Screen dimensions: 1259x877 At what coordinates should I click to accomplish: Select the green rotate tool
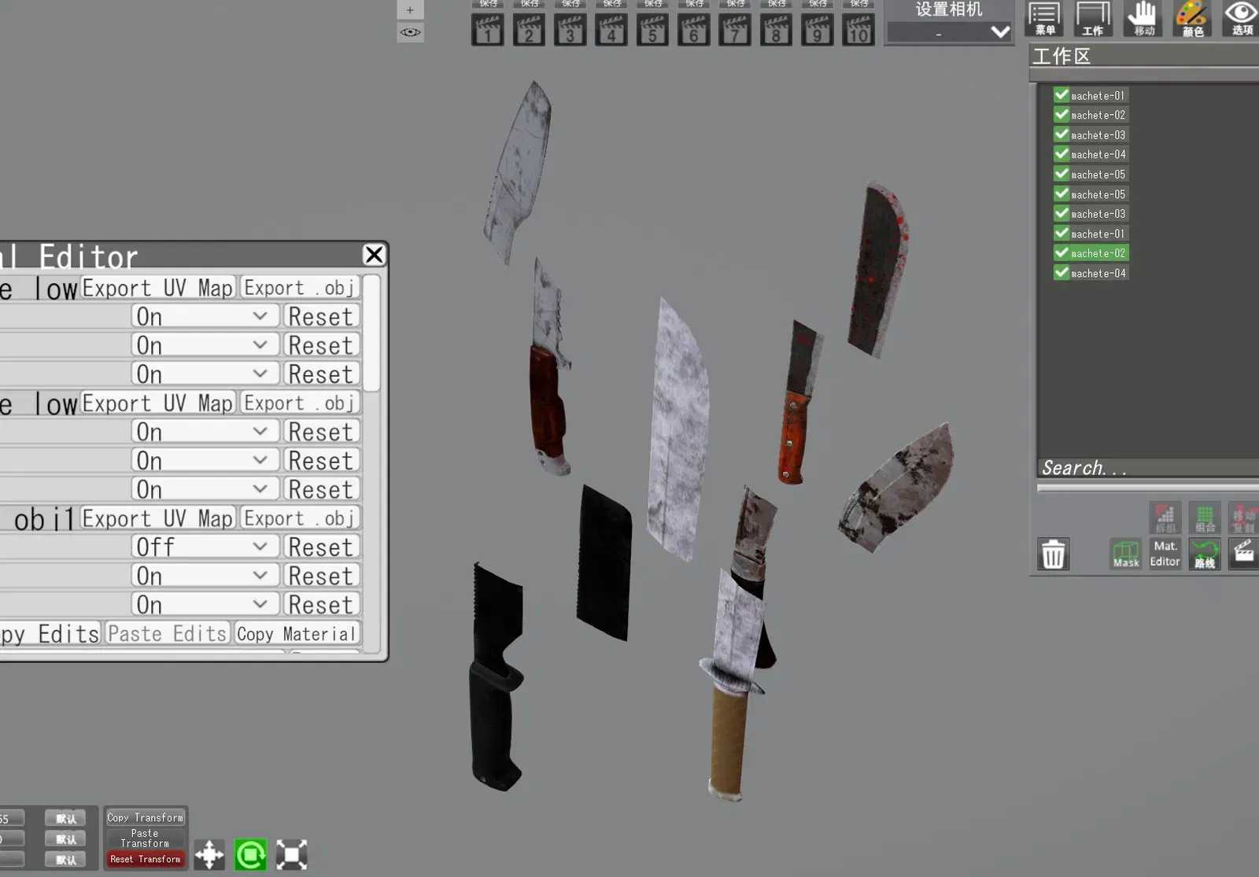(x=250, y=855)
